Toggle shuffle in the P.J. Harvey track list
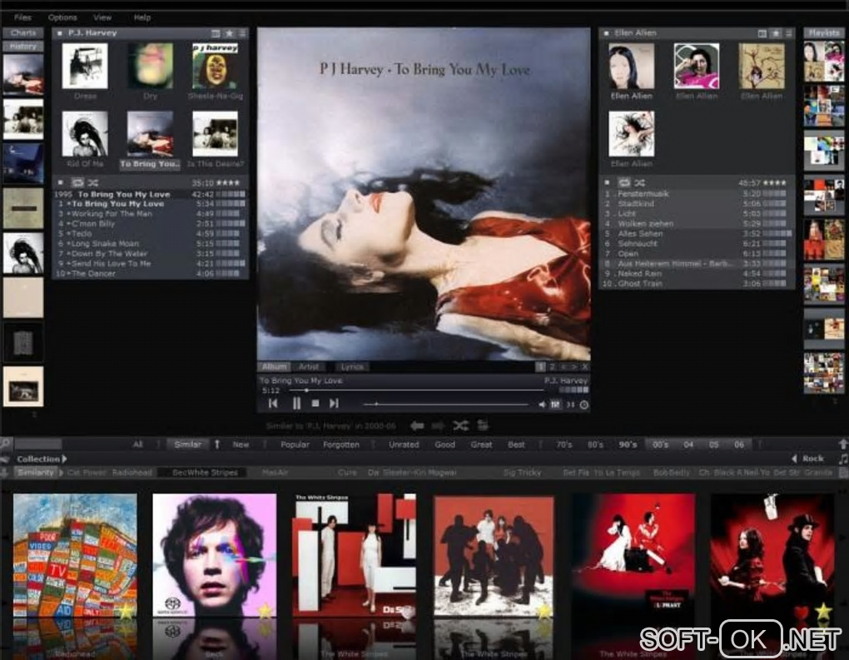 [x=93, y=182]
